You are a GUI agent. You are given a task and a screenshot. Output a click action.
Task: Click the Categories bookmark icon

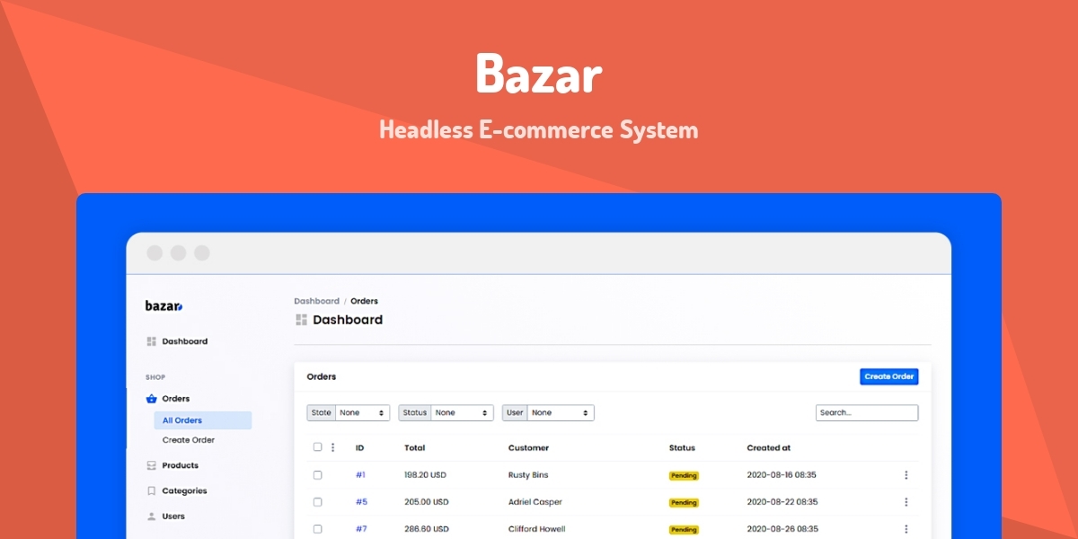tap(150, 490)
